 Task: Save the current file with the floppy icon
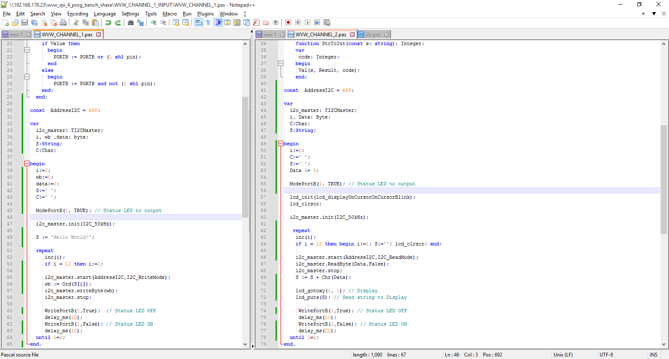tap(25, 23)
